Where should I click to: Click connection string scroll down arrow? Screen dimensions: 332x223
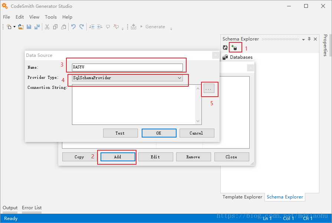tap(198, 121)
